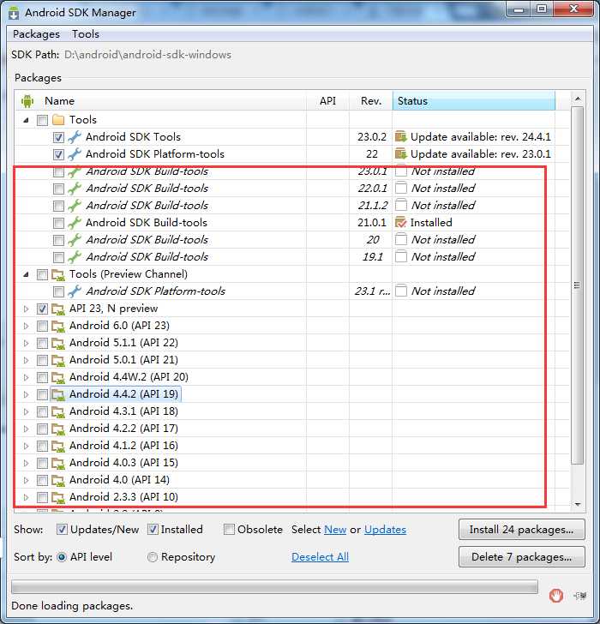Image resolution: width=600 pixels, height=624 pixels.
Task: Click the wrench icon of Build-tools 20
Action: coord(75,240)
